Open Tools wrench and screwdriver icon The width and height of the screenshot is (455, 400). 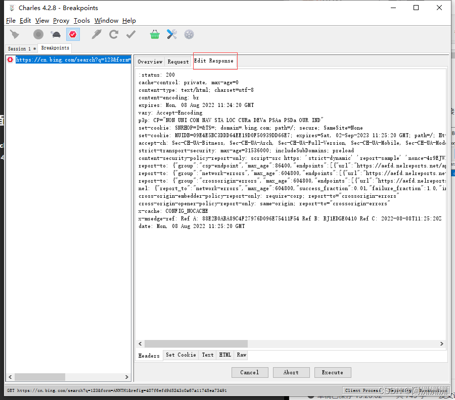pyautogui.click(x=172, y=34)
